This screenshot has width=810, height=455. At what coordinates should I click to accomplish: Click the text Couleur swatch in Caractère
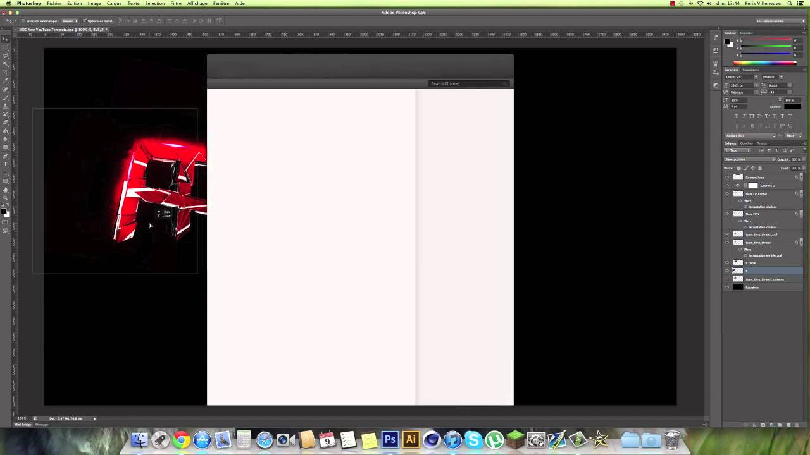pos(792,107)
